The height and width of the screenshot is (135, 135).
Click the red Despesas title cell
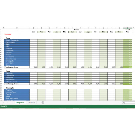click(8, 34)
